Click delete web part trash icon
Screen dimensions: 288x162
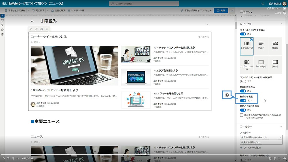point(47,29)
